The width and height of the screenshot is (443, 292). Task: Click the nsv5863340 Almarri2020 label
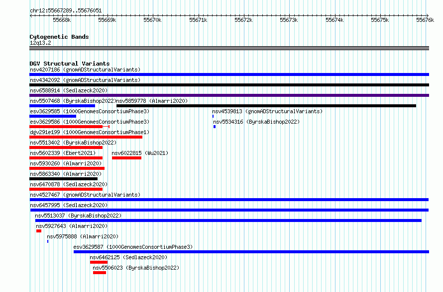point(66,174)
